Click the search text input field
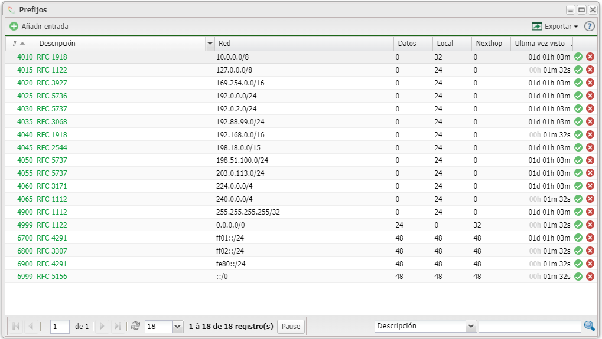Screen dimensions: 602x339 [529, 326]
